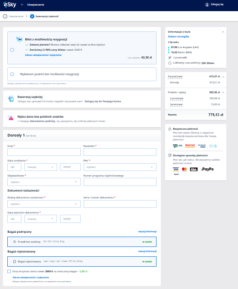
Task: Select the Przedmiot osobisty baggage option
Action: (x=82, y=242)
